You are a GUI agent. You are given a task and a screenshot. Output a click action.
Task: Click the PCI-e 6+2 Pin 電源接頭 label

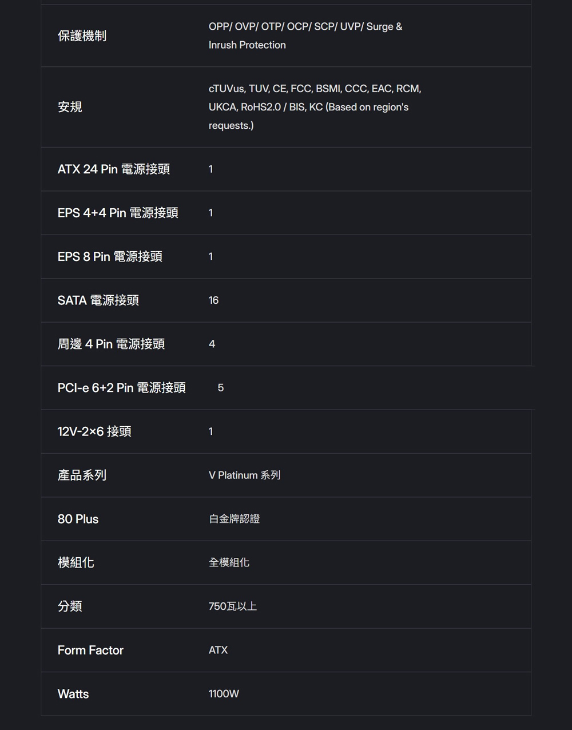tap(121, 388)
